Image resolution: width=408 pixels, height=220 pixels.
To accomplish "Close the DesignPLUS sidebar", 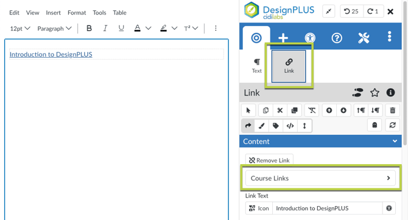I will pos(390,12).
